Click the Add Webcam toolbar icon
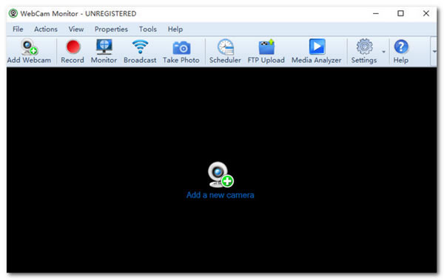The width and height of the screenshot is (444, 280). point(30,47)
